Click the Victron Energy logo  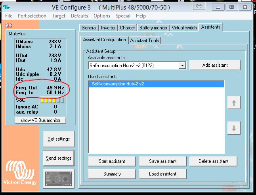point(20,173)
